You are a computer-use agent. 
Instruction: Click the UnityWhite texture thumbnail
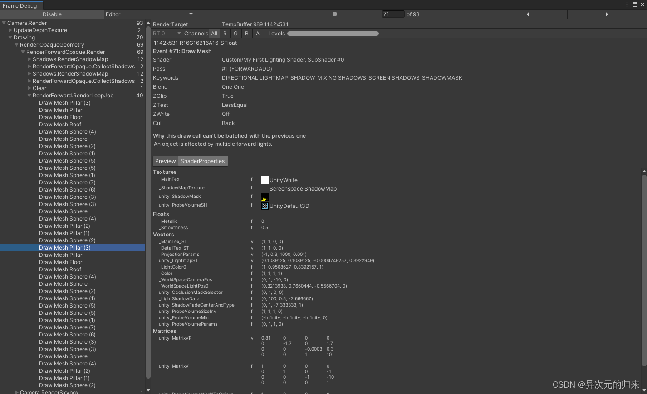click(x=265, y=180)
